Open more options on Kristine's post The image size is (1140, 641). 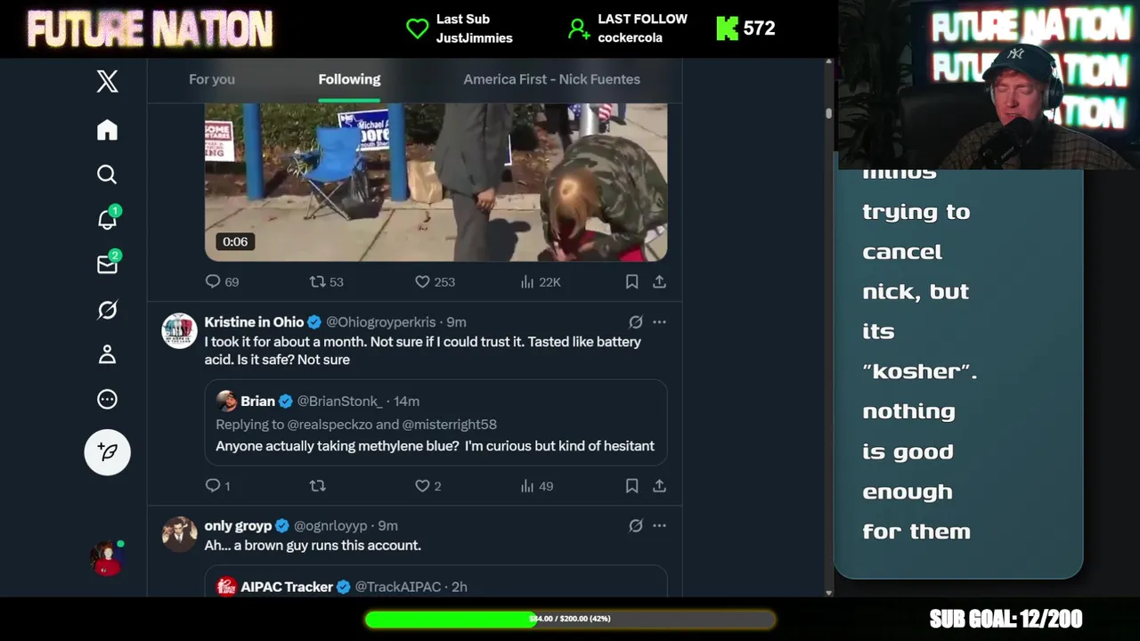[x=659, y=322]
